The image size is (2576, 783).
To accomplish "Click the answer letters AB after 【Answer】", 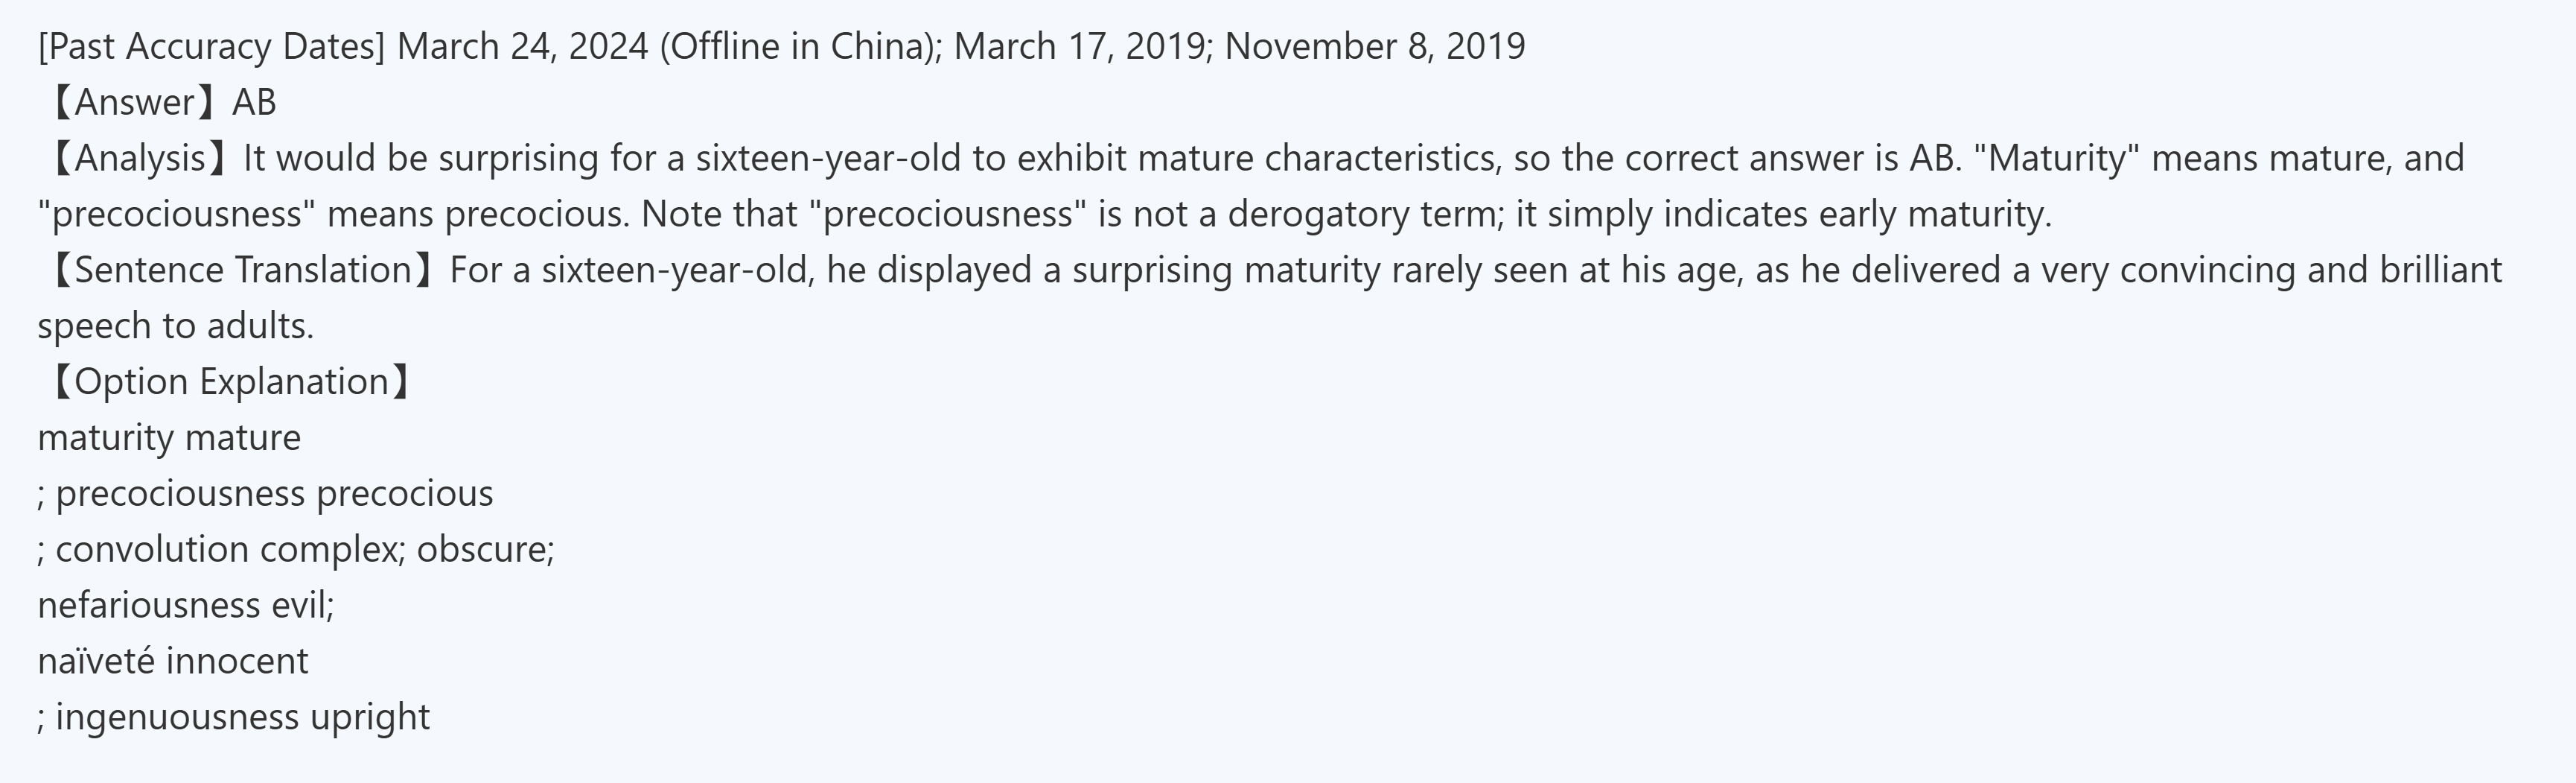I will click(x=254, y=103).
